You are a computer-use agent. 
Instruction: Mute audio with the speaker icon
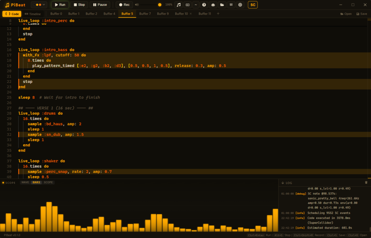(x=137, y=5)
